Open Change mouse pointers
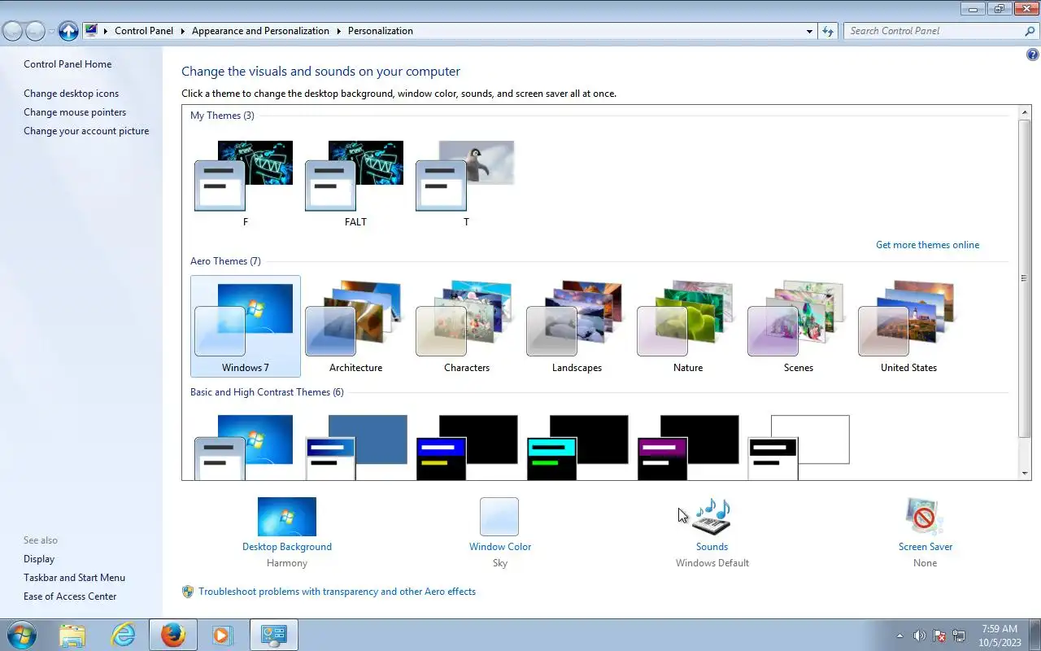The width and height of the screenshot is (1041, 651). click(75, 112)
